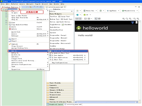Screen dimensions: 142x106
Task: Select Refresh in context menu
Action: (29, 44)
